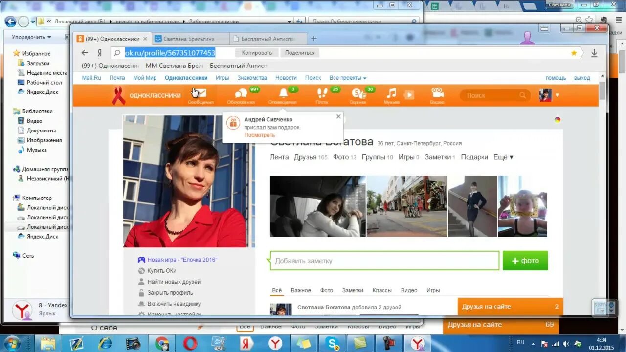Viewport: 626px width, 352px height.
Task: Bookmark the page with the address bar star
Action: click(x=573, y=52)
